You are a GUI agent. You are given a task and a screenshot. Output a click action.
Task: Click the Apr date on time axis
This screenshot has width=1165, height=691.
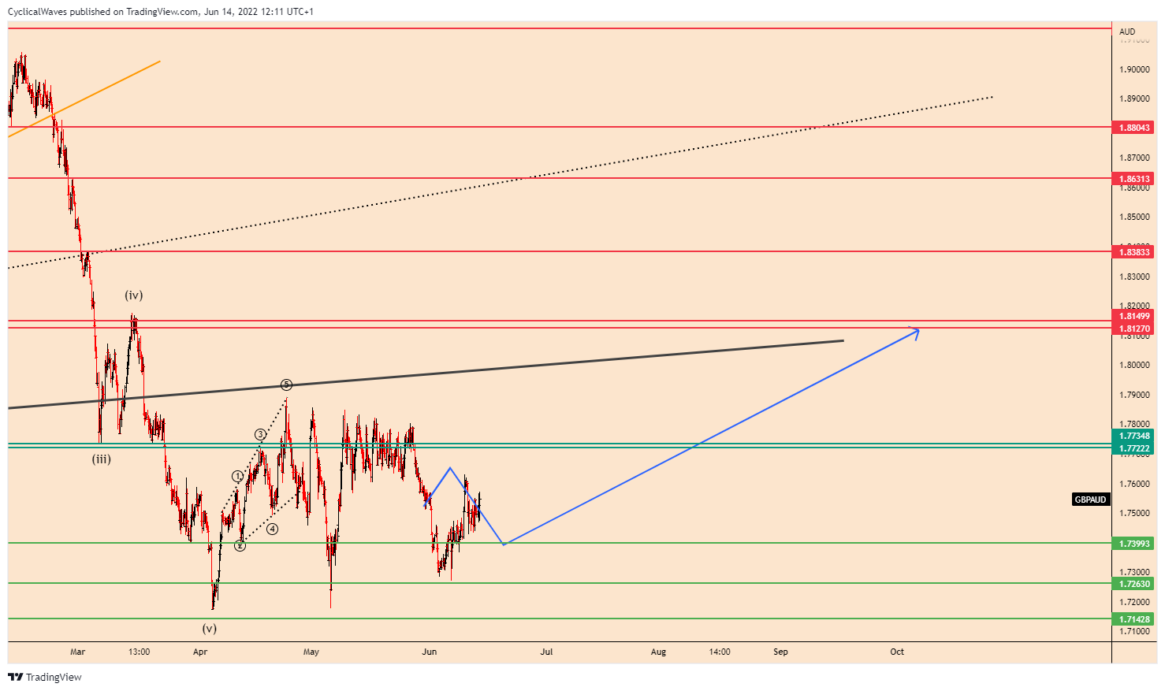click(200, 652)
